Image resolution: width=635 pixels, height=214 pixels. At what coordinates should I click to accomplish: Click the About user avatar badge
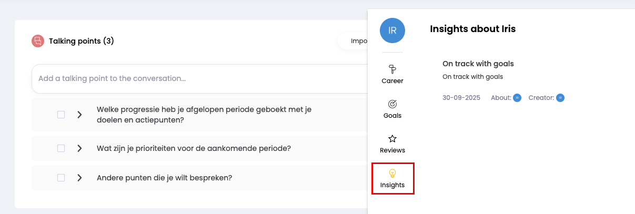pos(517,98)
